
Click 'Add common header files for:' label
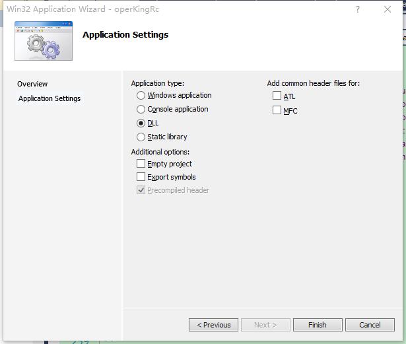click(x=314, y=83)
